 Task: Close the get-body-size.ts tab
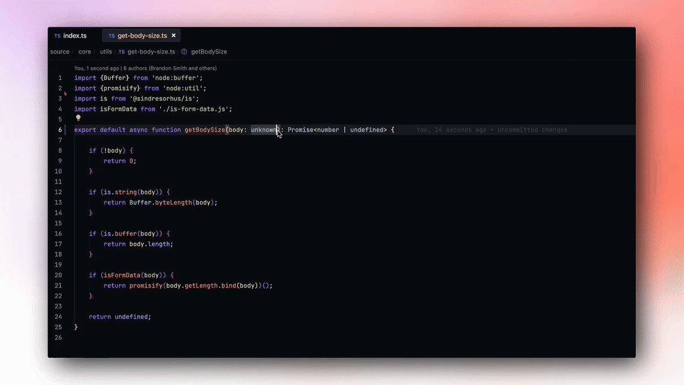coord(174,36)
